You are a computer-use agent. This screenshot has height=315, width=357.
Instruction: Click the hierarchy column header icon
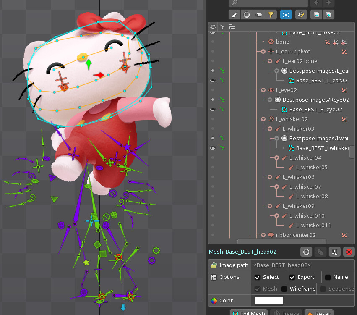(x=232, y=27)
